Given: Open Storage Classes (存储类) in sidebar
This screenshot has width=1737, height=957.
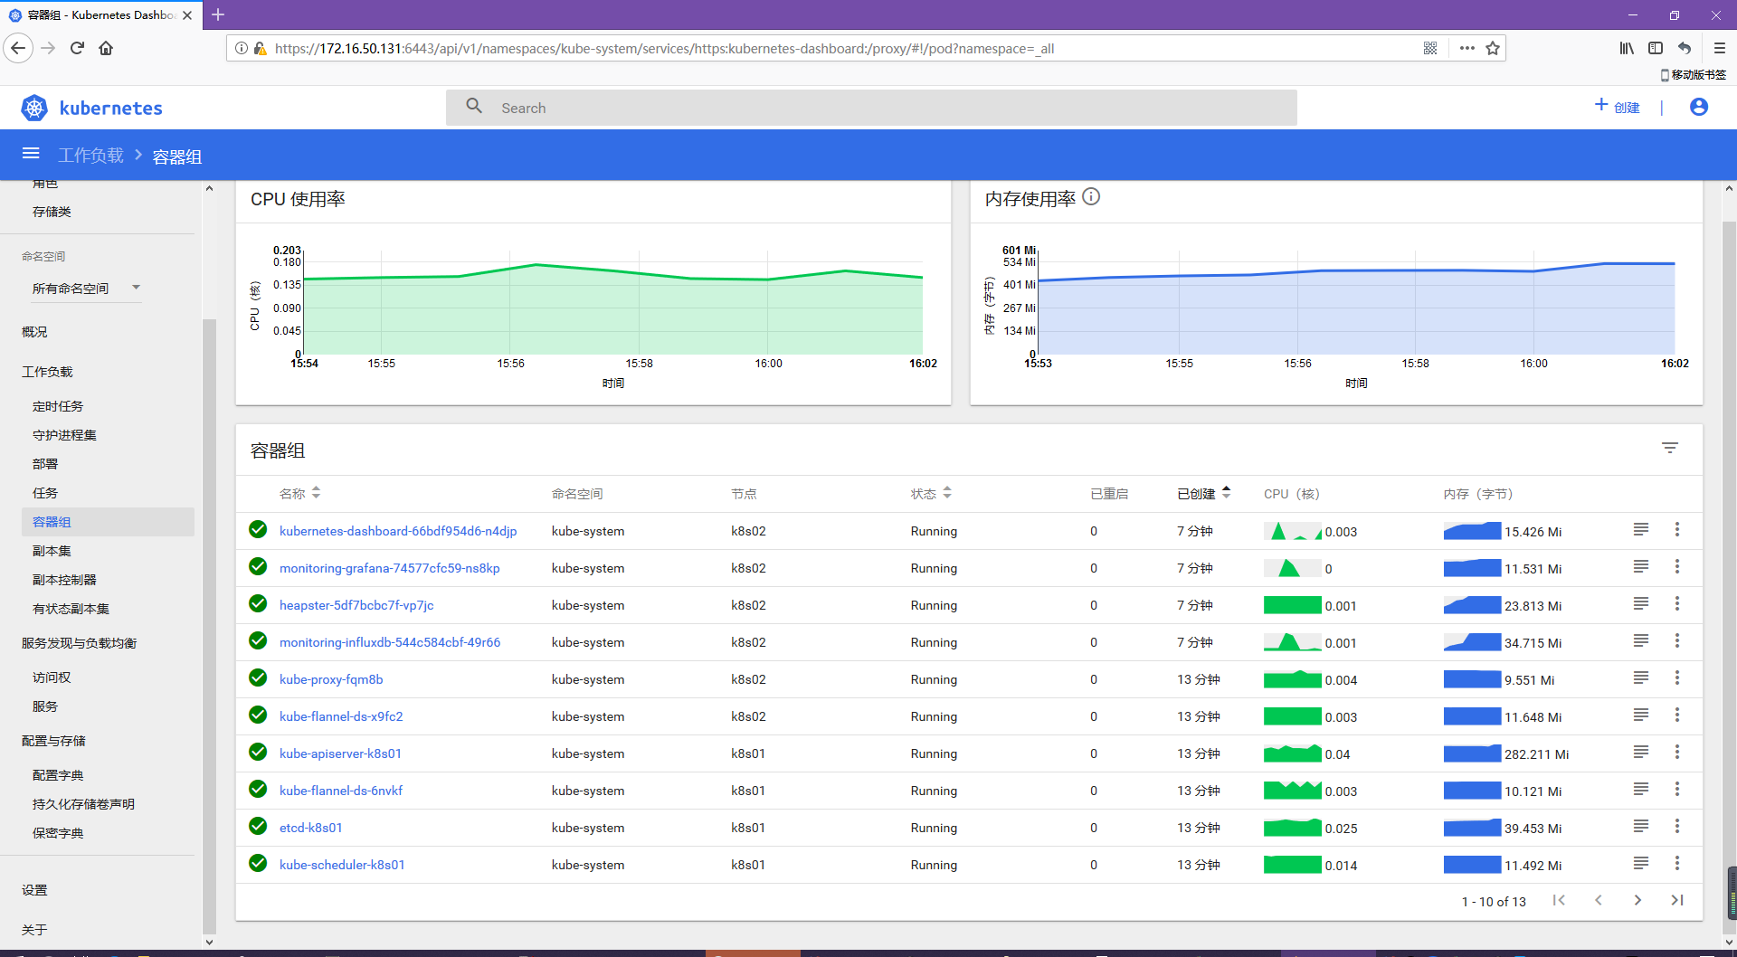Looking at the screenshot, I should coord(52,212).
